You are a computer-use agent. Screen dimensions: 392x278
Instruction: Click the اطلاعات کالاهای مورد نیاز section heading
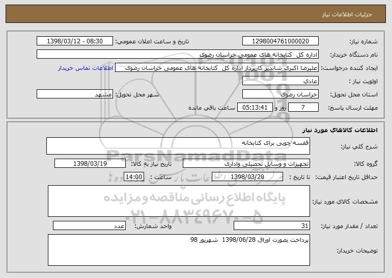tap(340, 130)
